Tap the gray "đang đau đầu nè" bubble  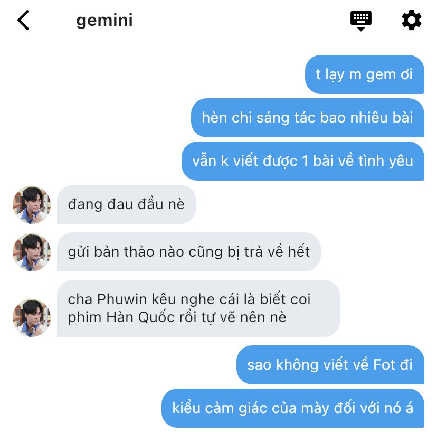coord(127,204)
